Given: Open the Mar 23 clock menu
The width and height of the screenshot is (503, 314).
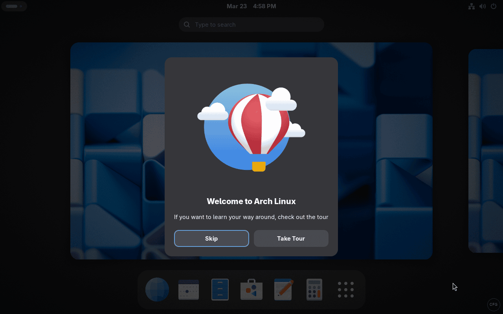Looking at the screenshot, I should click(251, 6).
